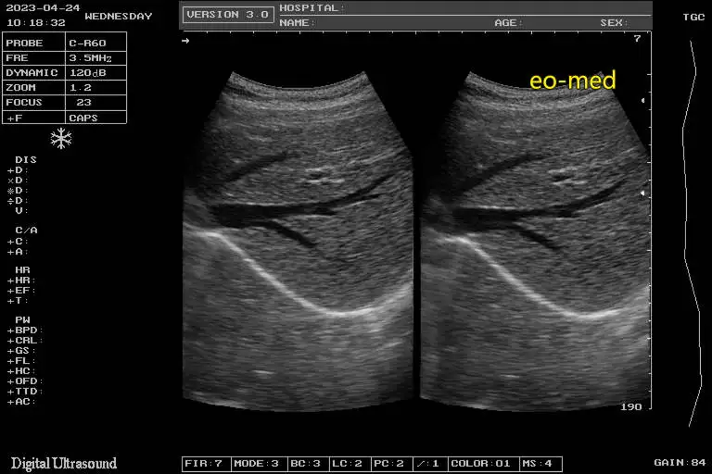Click the GAIN:84 readout

pyautogui.click(x=680, y=463)
